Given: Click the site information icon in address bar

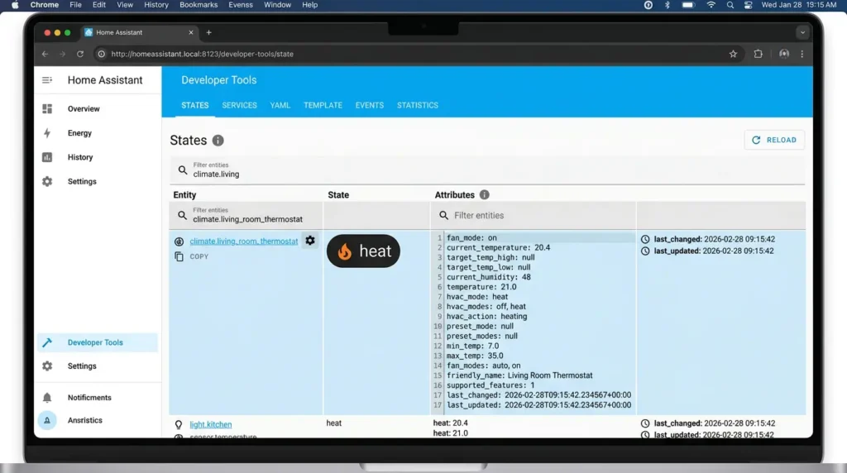Looking at the screenshot, I should click(x=101, y=54).
